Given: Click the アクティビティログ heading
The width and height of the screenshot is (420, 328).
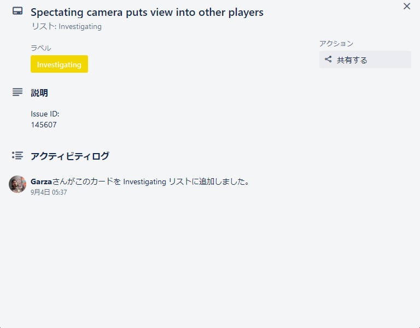Looking at the screenshot, I should (70, 156).
